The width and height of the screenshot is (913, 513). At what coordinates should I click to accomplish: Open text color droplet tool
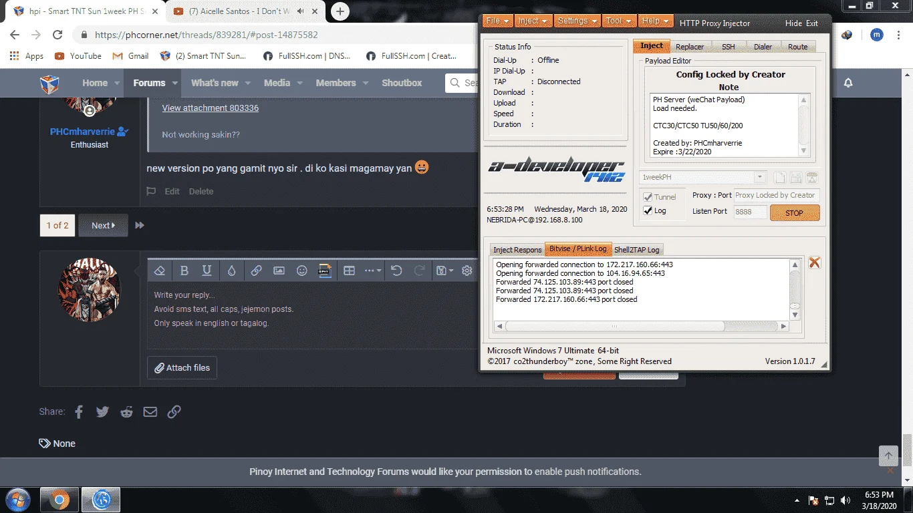[x=231, y=271]
